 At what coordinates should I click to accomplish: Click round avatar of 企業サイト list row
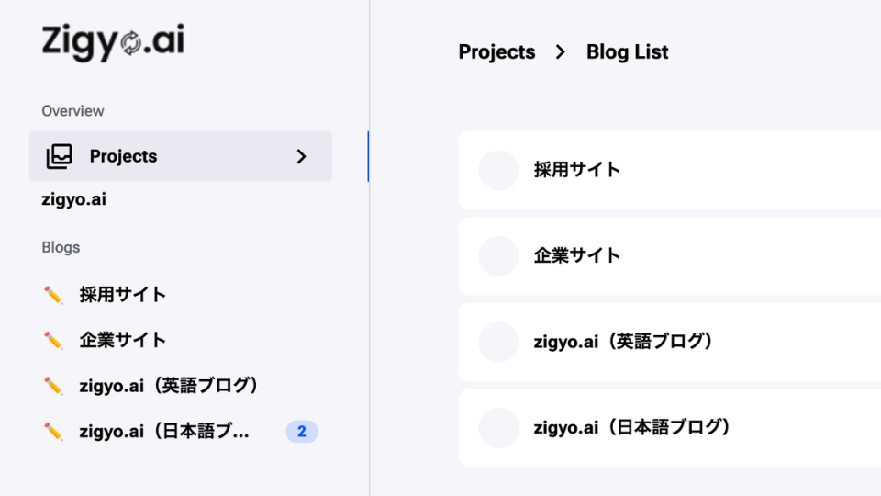498,255
